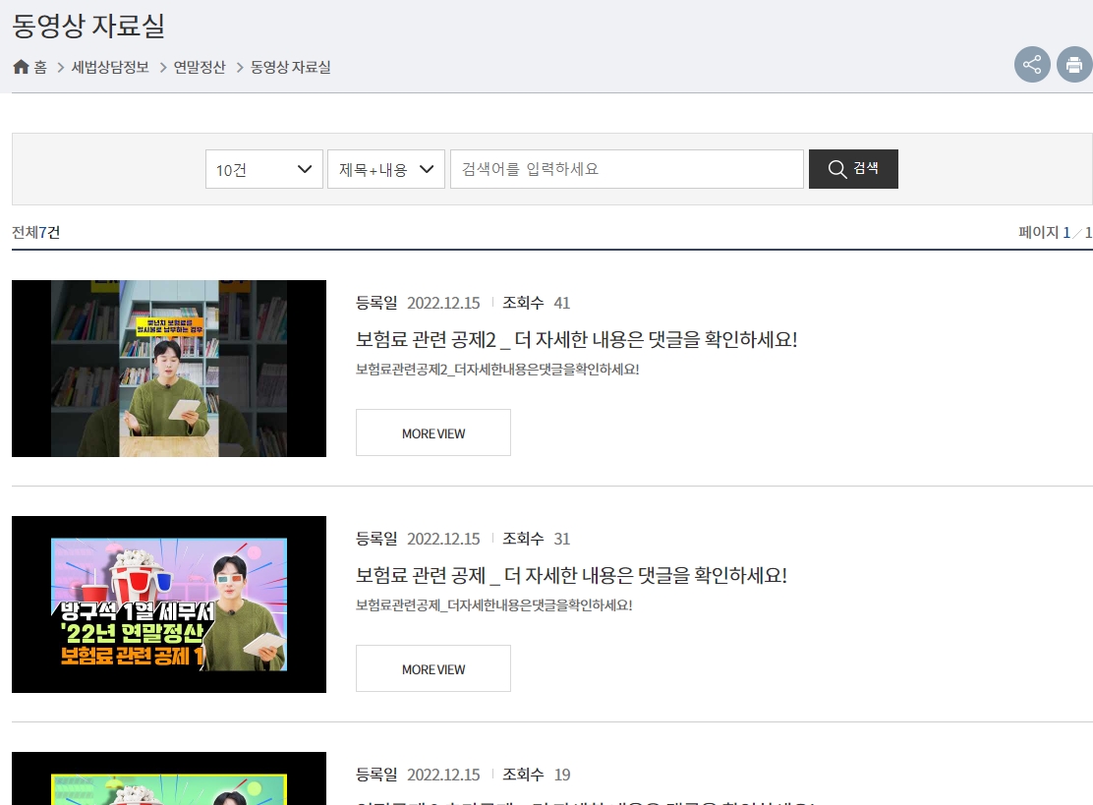Viewport: 1093px width, 805px height.
Task: Click the print icon at top right
Action: pyautogui.click(x=1074, y=64)
